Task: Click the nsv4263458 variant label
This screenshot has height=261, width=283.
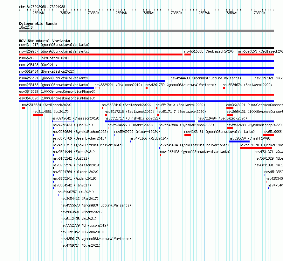Action: pos(195,152)
